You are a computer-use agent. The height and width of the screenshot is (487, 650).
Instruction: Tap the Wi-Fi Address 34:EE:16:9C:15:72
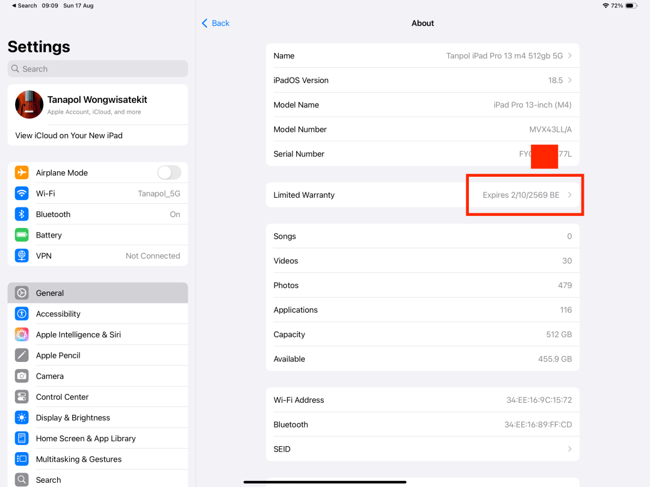click(x=539, y=400)
